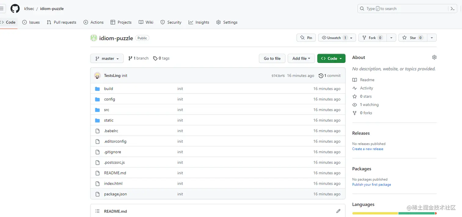462x217 pixels.
Task: Click the package.json file icon
Action: [x=97, y=194]
